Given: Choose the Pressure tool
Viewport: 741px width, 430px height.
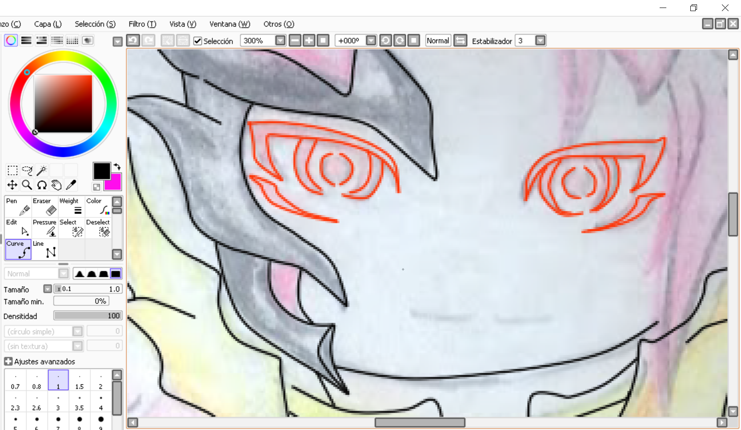Looking at the screenshot, I should click(x=45, y=228).
